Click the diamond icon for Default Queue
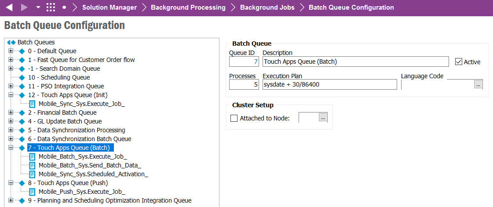The height and width of the screenshot is (207, 493). [x=22, y=51]
